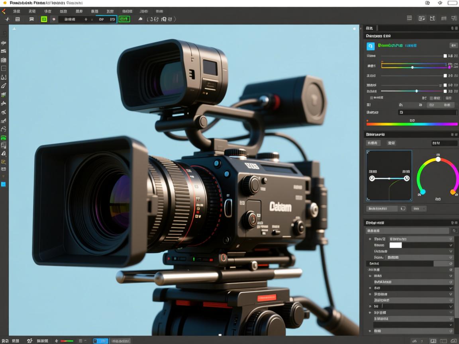The width and height of the screenshot is (459, 344).
Task: Select the green highlighted toolbar icon at top
Action: pos(44,19)
